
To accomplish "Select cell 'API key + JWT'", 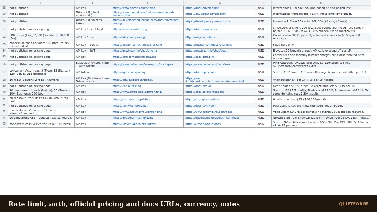I will pos(92,51).
